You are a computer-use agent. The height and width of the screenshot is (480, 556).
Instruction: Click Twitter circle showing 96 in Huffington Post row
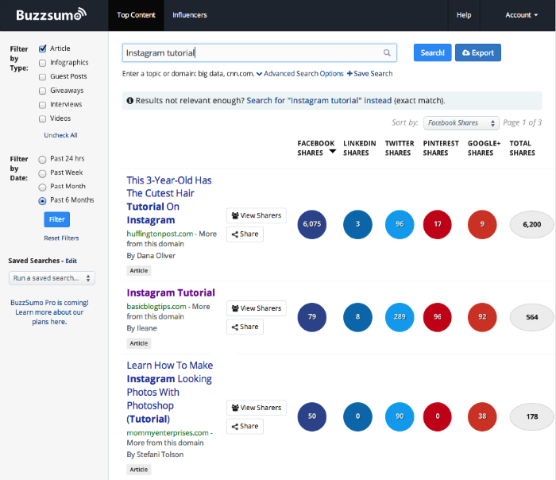pos(400,224)
